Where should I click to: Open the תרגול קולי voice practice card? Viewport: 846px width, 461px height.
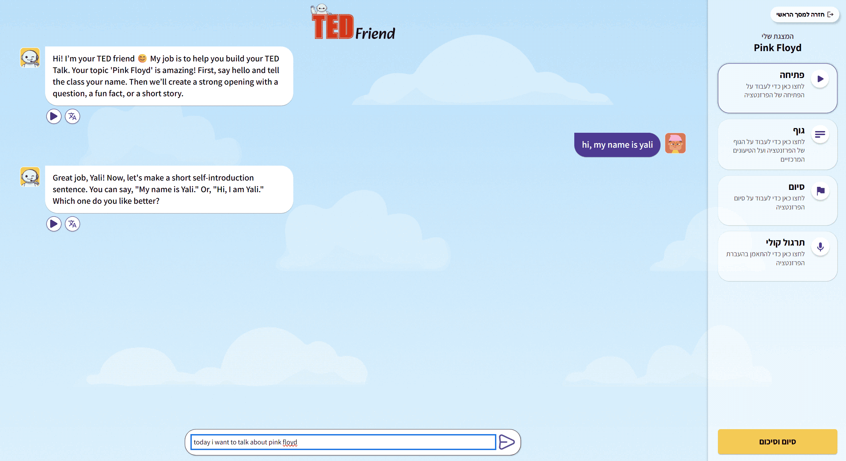[777, 256]
